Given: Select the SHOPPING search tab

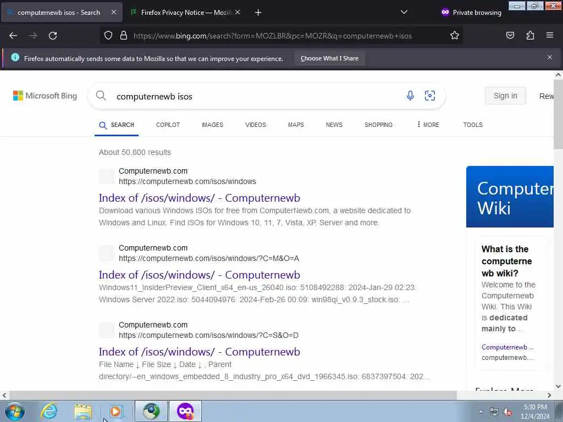Looking at the screenshot, I should [x=378, y=125].
